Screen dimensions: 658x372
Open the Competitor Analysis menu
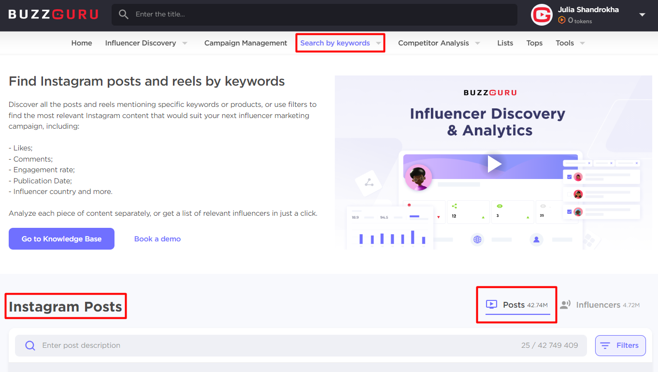point(433,43)
